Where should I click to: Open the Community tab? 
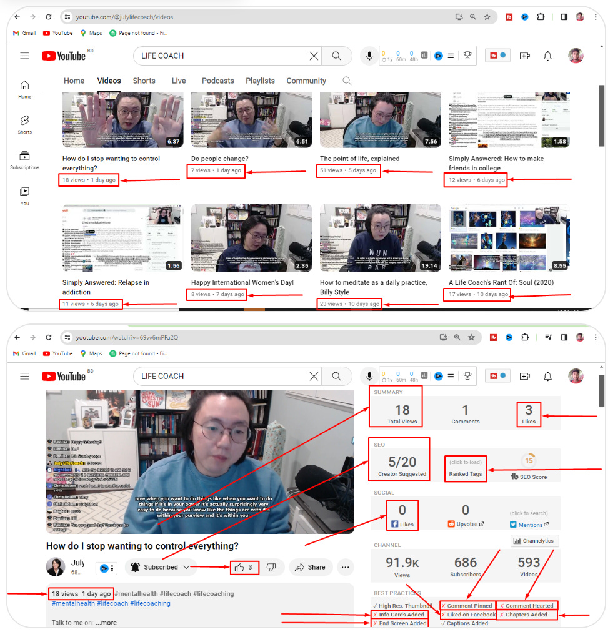[306, 81]
